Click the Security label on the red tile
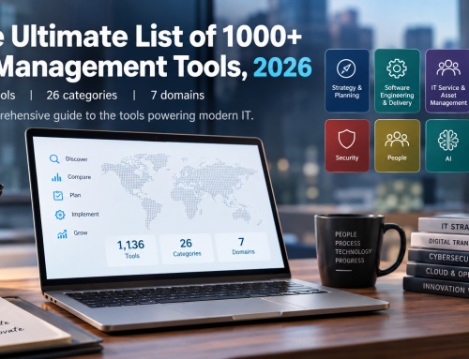The width and height of the screenshot is (469, 359). (347, 157)
